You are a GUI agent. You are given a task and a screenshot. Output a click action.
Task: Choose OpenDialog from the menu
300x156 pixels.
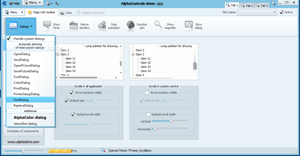[31, 54]
